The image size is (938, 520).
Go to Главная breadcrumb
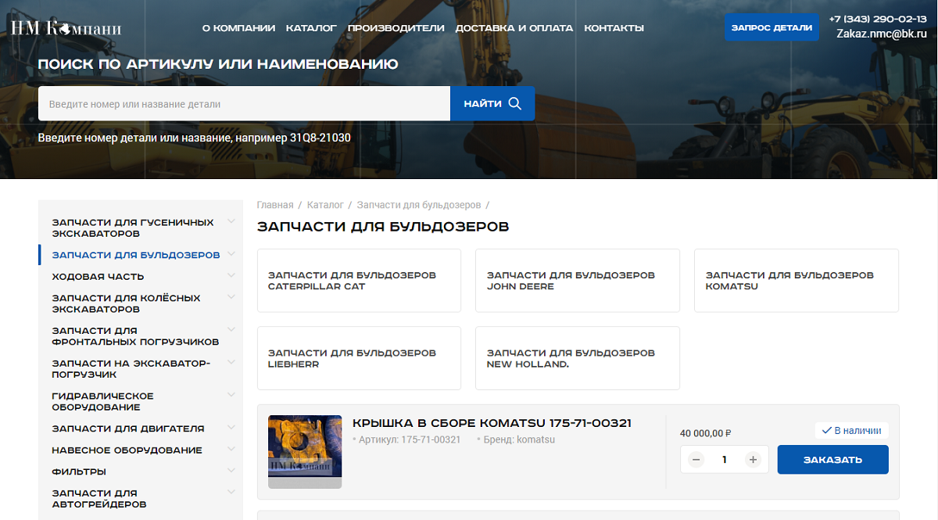point(275,205)
